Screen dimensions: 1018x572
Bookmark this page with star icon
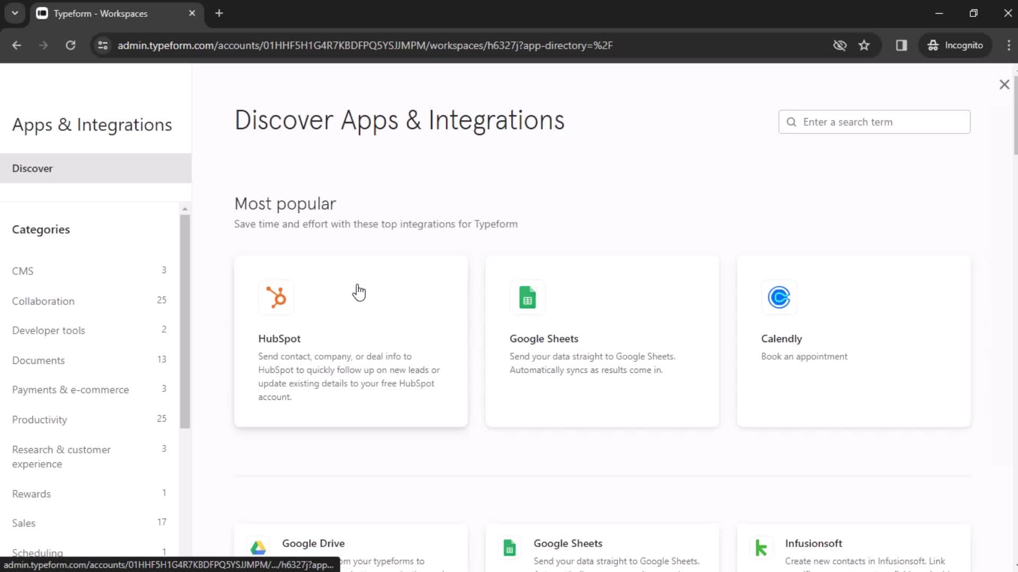click(x=864, y=46)
